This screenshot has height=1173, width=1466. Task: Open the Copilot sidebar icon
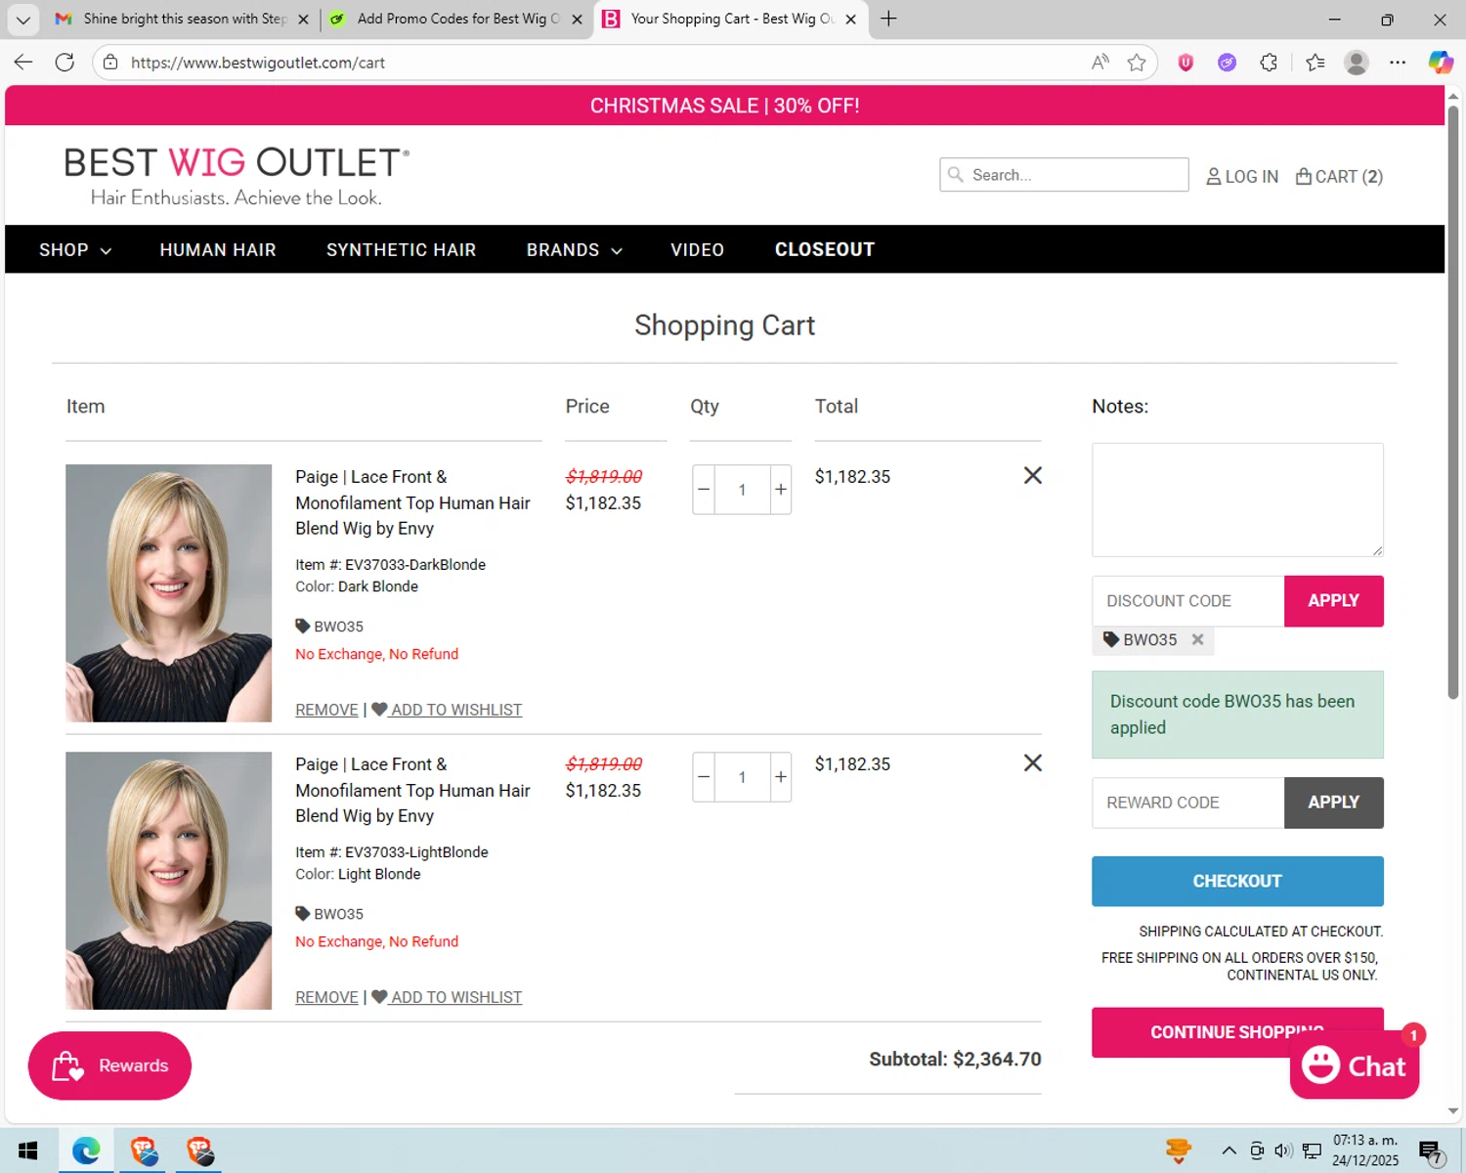coord(1441,63)
